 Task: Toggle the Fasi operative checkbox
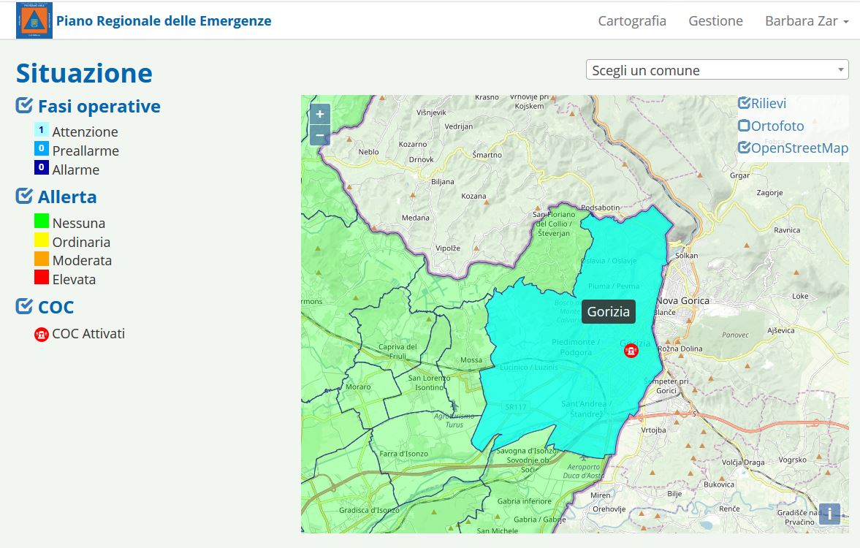click(24, 107)
